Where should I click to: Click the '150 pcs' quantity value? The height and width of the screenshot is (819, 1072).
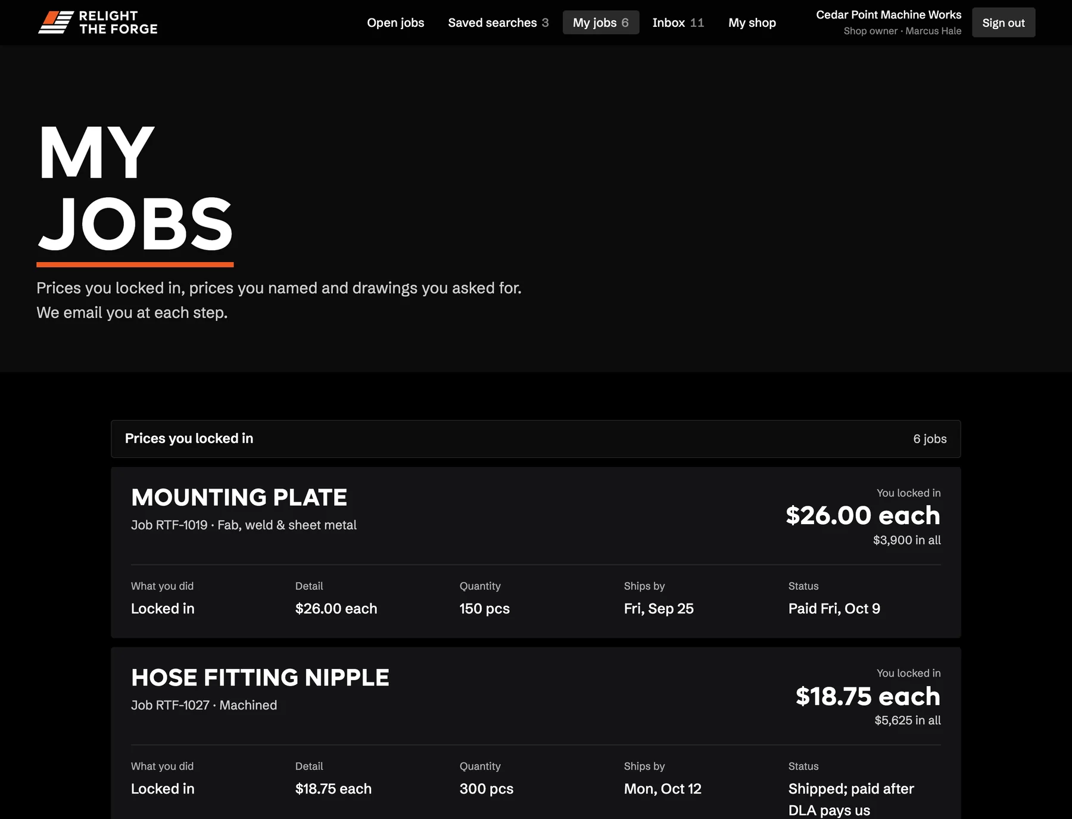pyautogui.click(x=484, y=609)
